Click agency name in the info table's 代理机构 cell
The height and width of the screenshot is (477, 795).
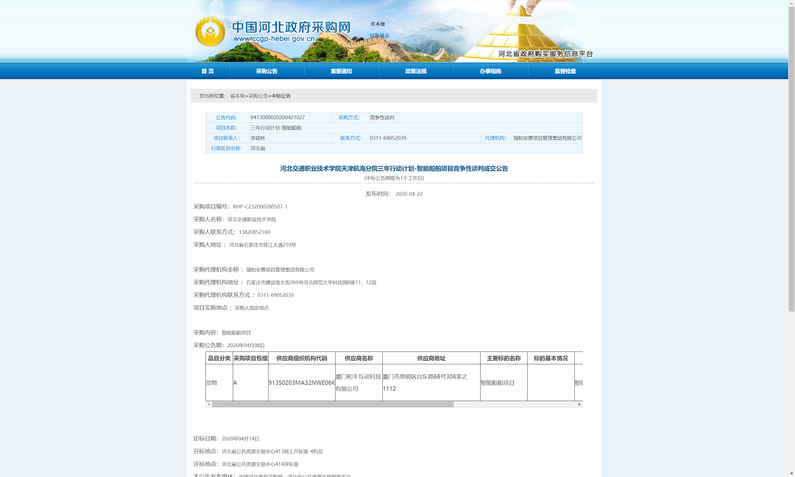(548, 138)
